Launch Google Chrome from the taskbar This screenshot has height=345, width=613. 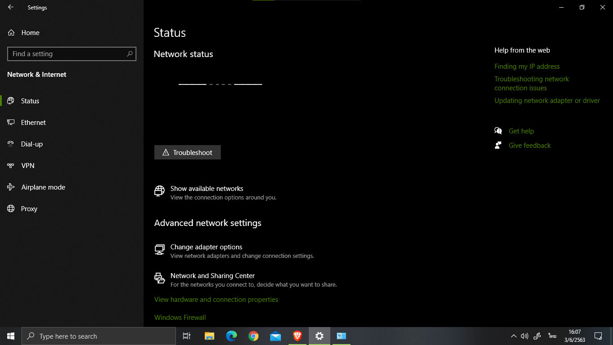pos(254,336)
